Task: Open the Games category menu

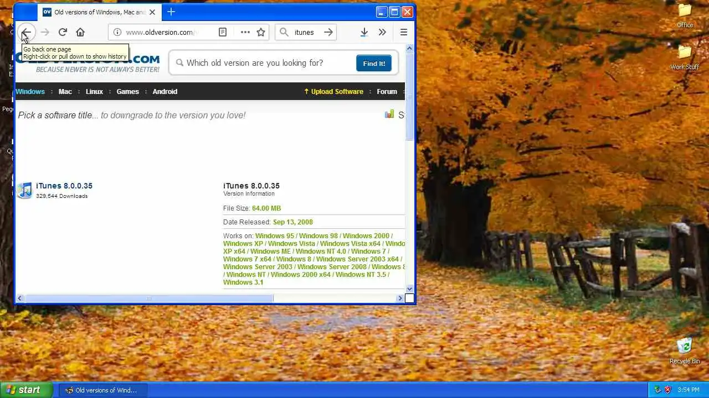Action: click(x=127, y=92)
